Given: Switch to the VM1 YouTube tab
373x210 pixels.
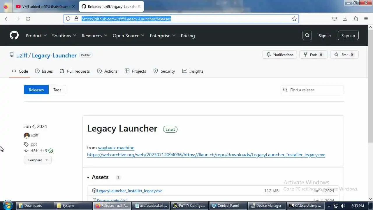Looking at the screenshot, I should point(45,6).
